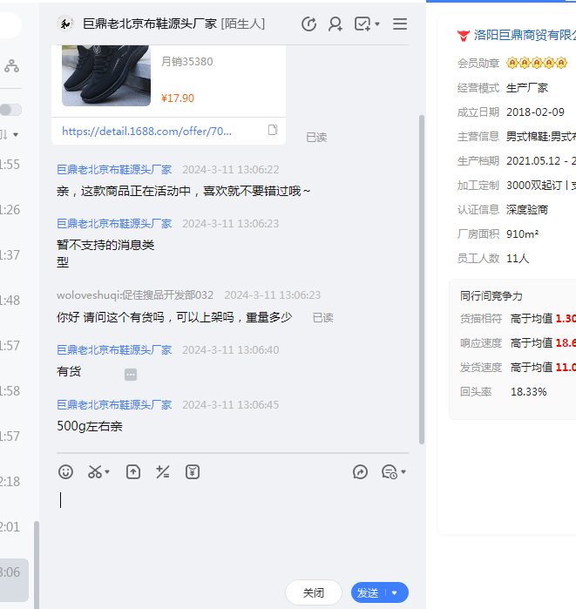Open the refresh history icon in header
Screen dimensions: 576x609
coord(308,24)
